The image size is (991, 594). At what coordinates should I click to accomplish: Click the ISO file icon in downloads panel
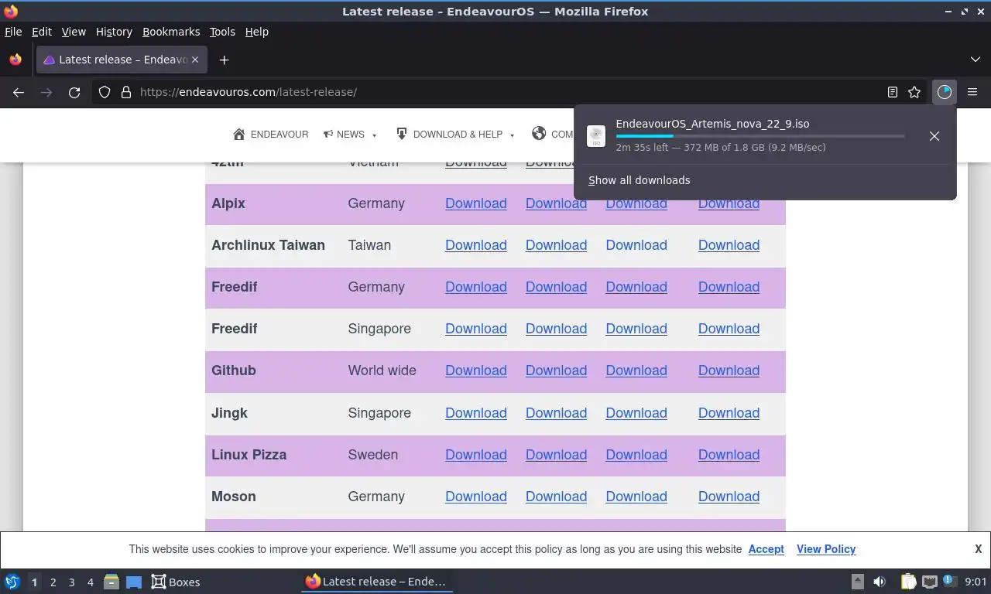pyautogui.click(x=596, y=136)
